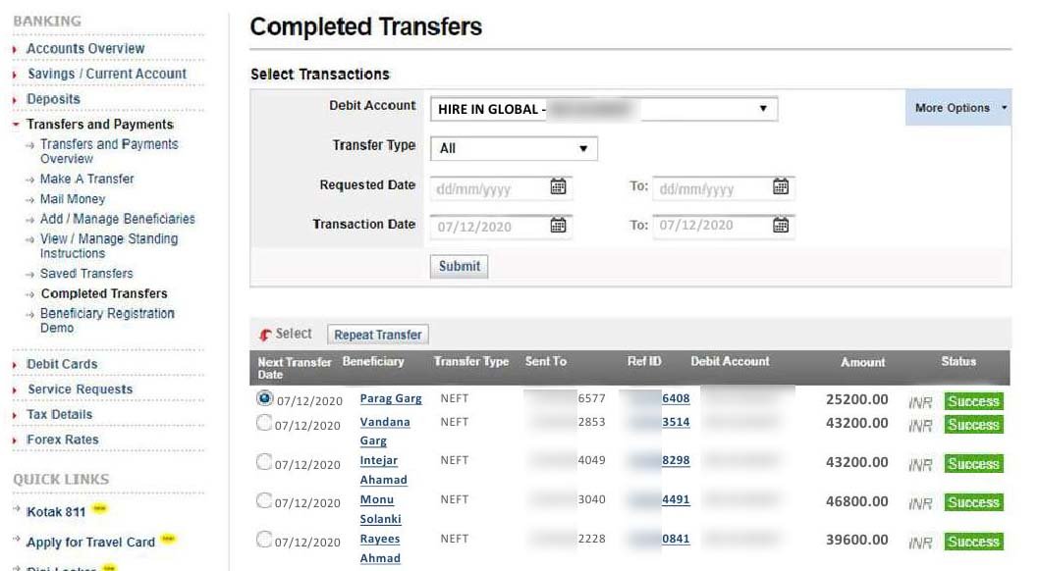Open calendar picker for Requested Date from
1039x571 pixels.
[x=558, y=186]
